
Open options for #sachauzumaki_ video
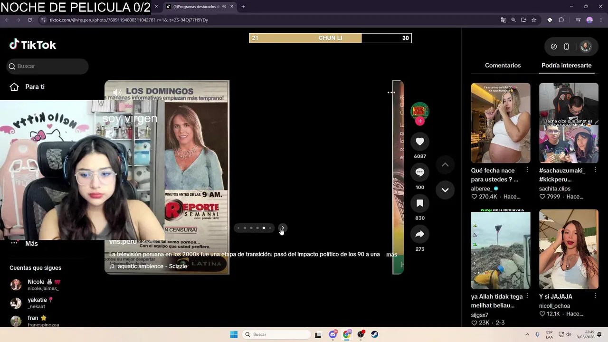pyautogui.click(x=595, y=170)
